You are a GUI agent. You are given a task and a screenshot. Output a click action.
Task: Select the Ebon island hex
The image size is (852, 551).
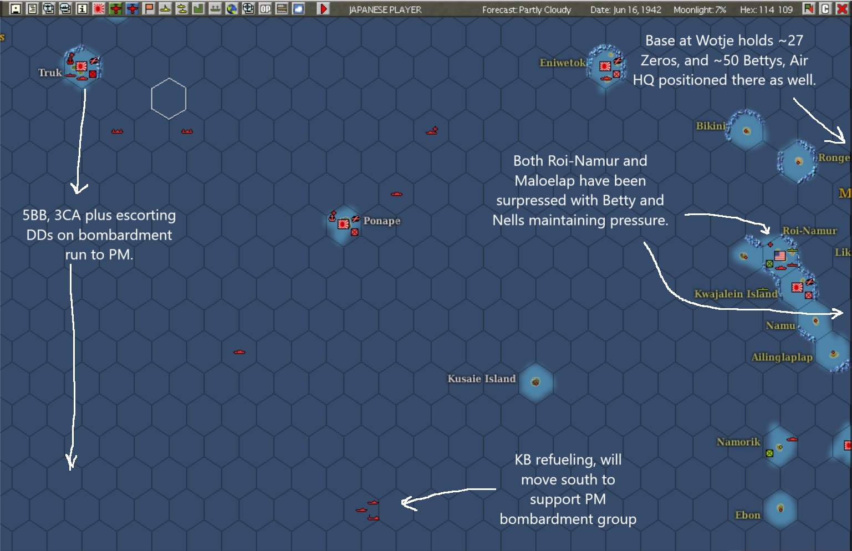click(780, 508)
